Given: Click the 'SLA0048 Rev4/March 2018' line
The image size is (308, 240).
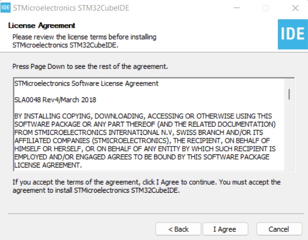Looking at the screenshot, I should (55, 100).
